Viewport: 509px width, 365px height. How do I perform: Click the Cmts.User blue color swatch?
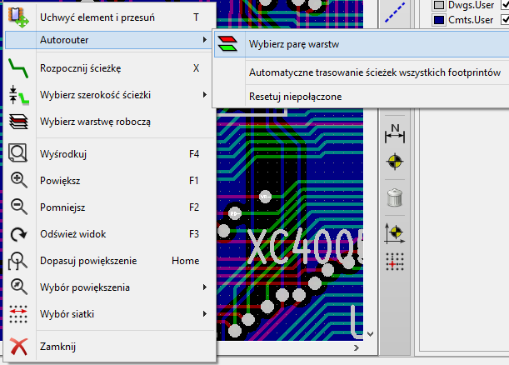[439, 20]
